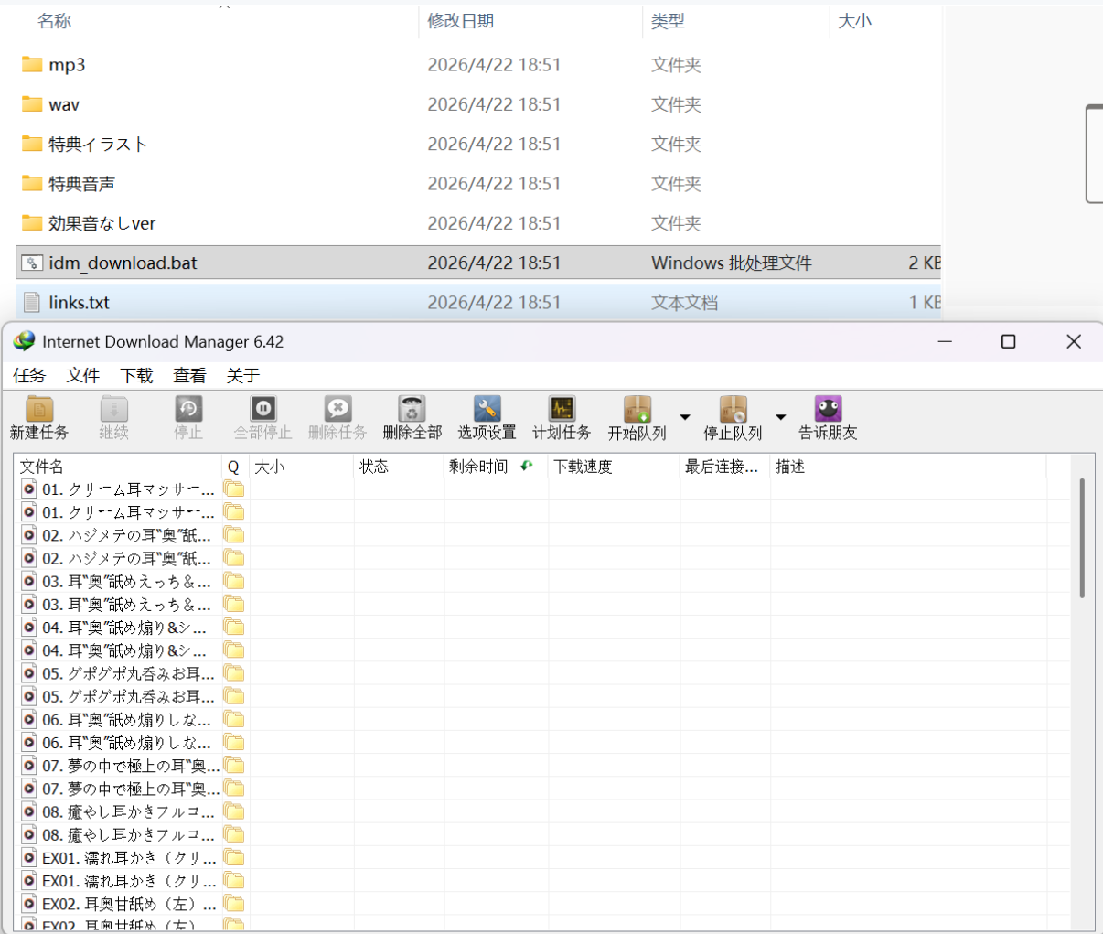Image resolution: width=1103 pixels, height=934 pixels.
Task: Click the Stop (停止) toolbar icon
Action: (188, 418)
